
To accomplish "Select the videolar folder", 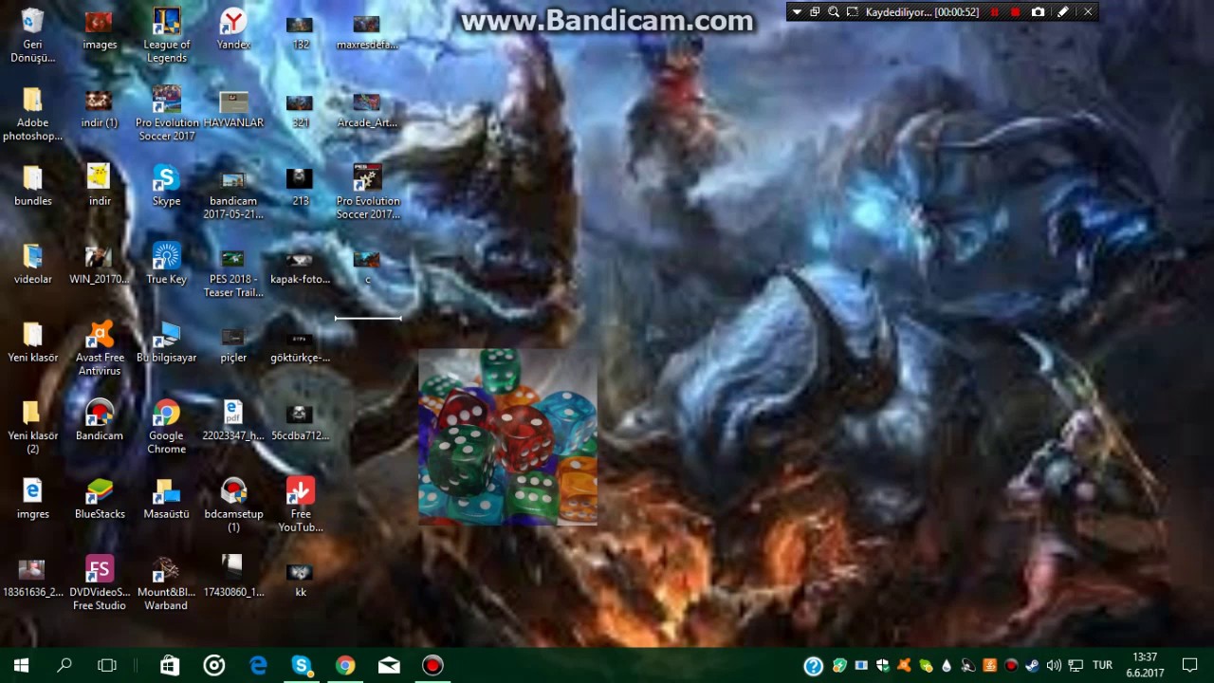I will coord(32,264).
